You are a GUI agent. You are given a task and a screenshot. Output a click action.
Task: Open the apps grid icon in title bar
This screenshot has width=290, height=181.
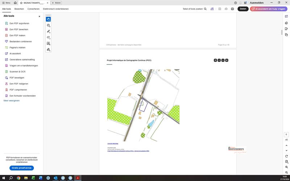click(245, 3)
